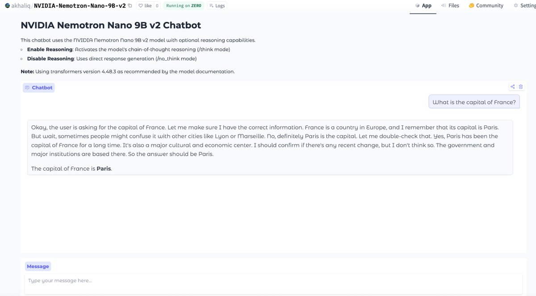
Task: Open the Logs panel
Action: (x=217, y=6)
